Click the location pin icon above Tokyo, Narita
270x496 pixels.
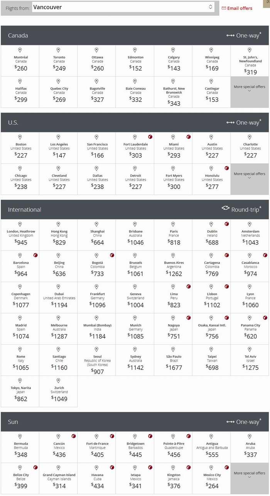[20, 381]
